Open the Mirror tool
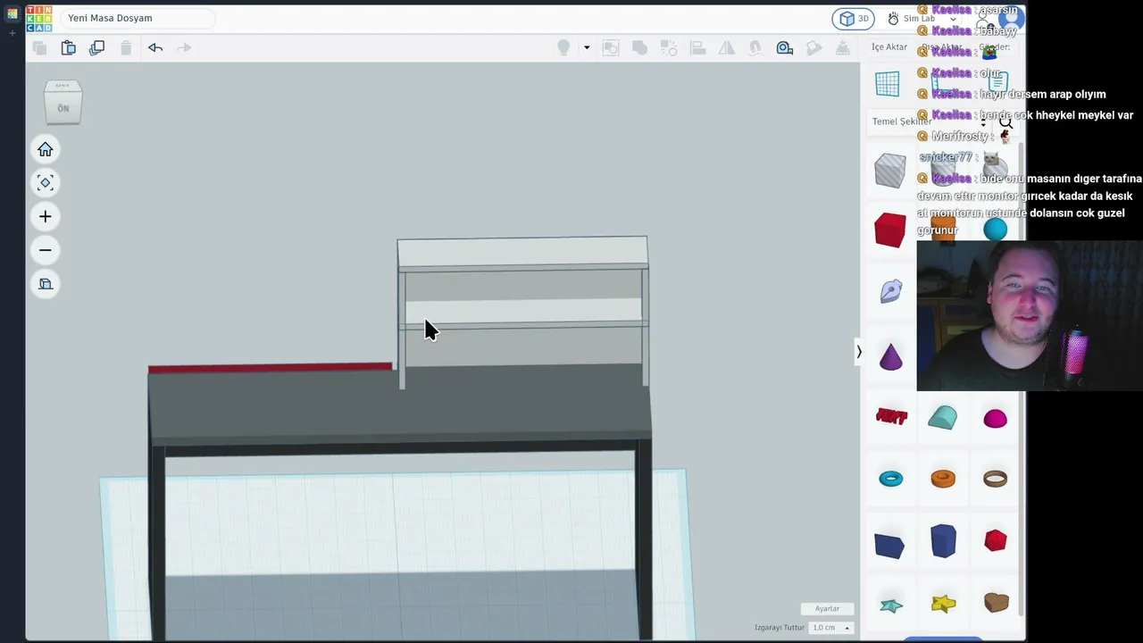This screenshot has width=1143, height=643. [x=727, y=47]
